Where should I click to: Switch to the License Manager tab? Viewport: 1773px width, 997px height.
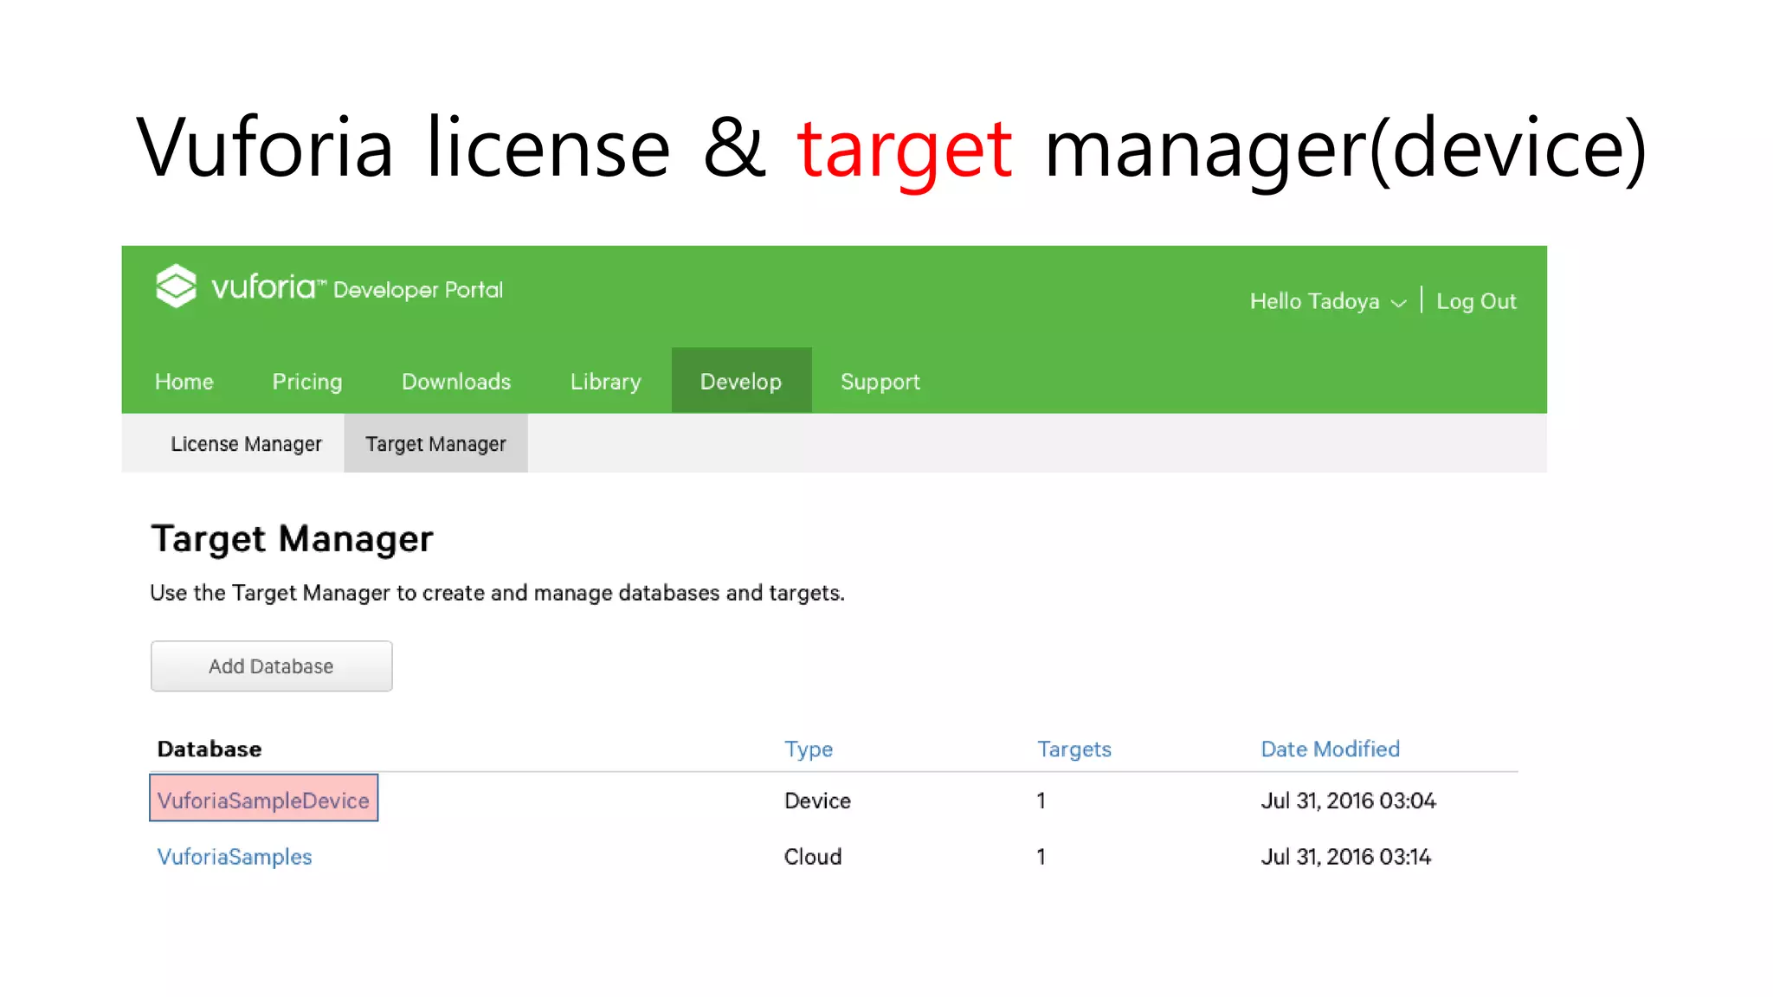point(246,444)
